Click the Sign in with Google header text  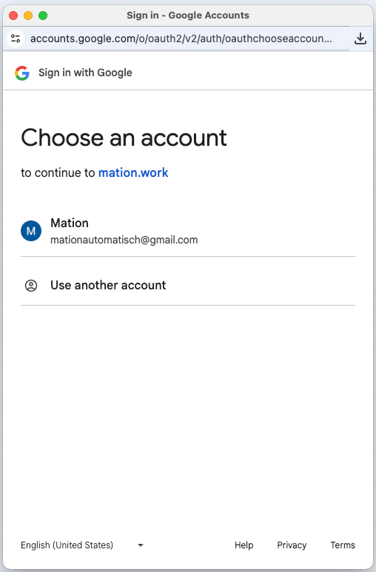pos(85,73)
